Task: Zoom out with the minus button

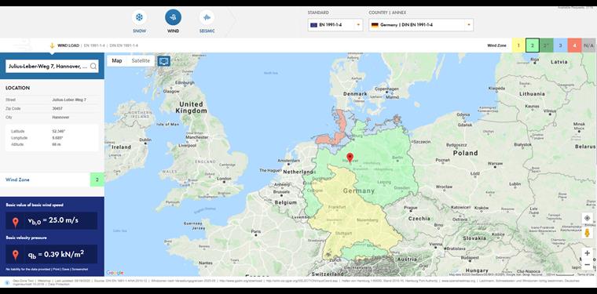Action: tap(587, 264)
